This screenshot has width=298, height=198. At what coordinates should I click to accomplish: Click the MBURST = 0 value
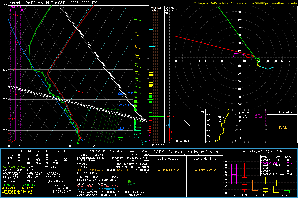tap(53, 175)
